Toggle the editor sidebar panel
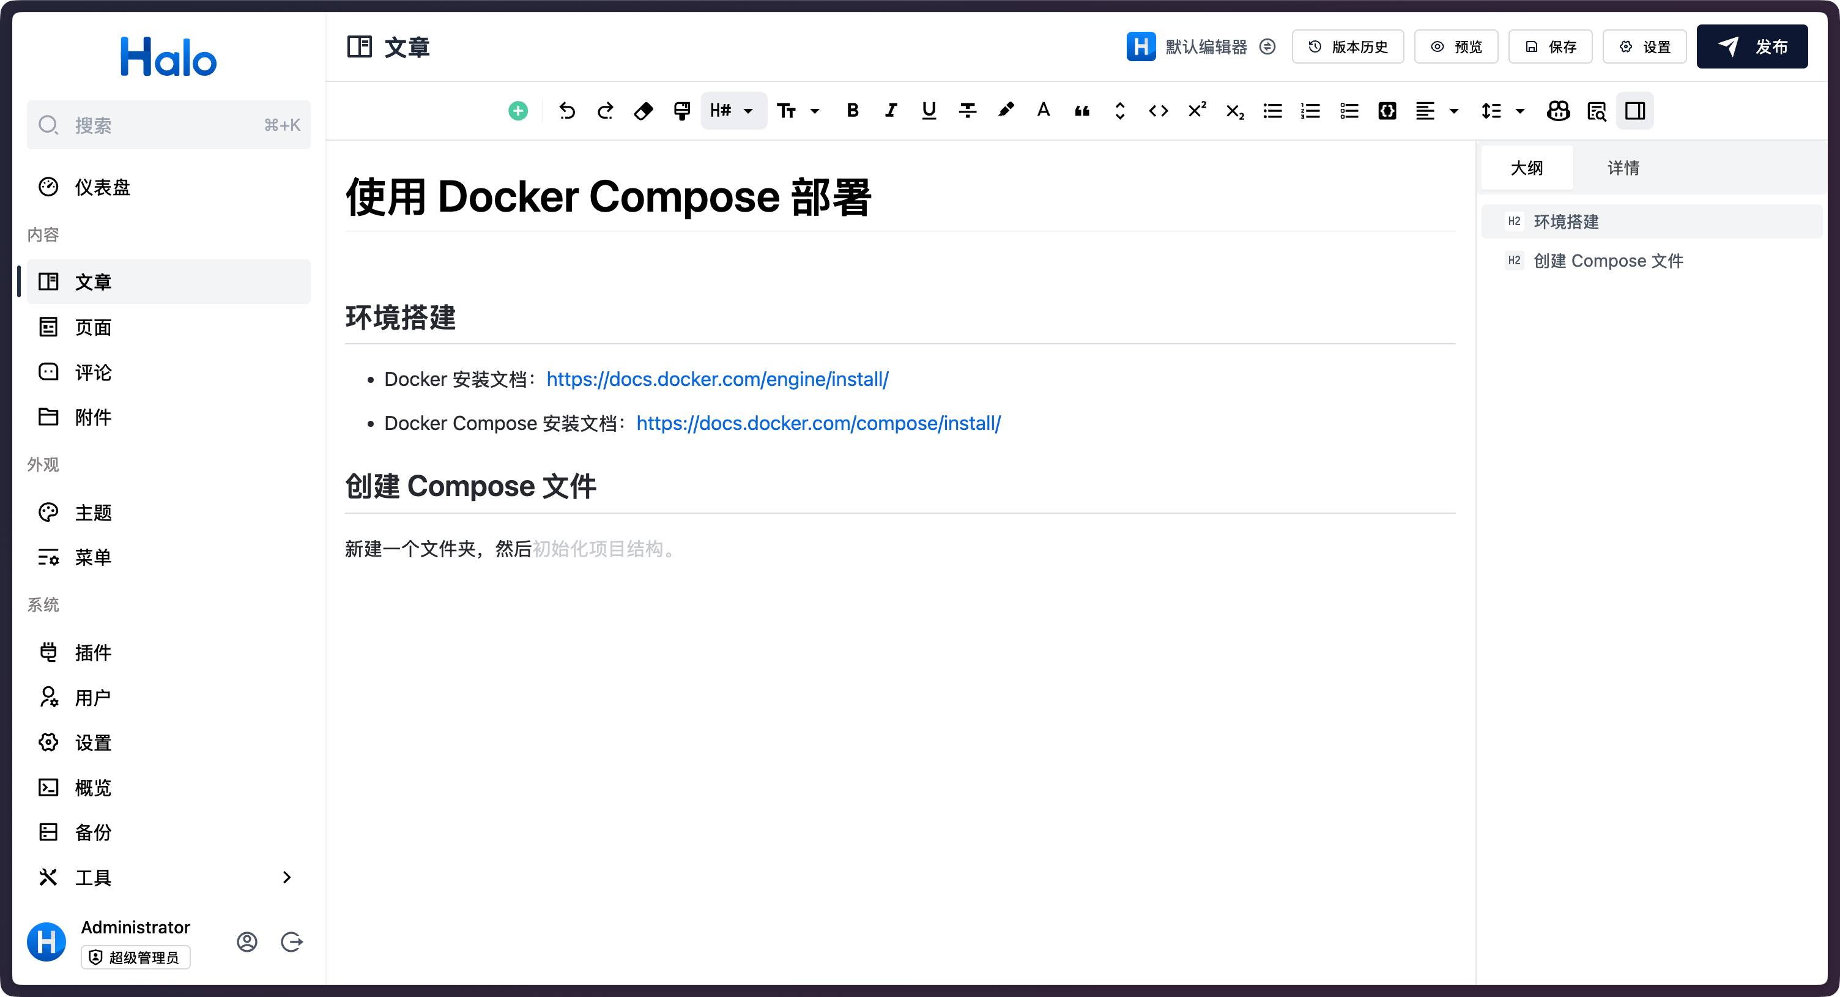 (1635, 111)
